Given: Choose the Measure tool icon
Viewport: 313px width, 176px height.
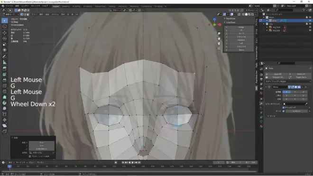Looking at the screenshot, I should (5, 63).
